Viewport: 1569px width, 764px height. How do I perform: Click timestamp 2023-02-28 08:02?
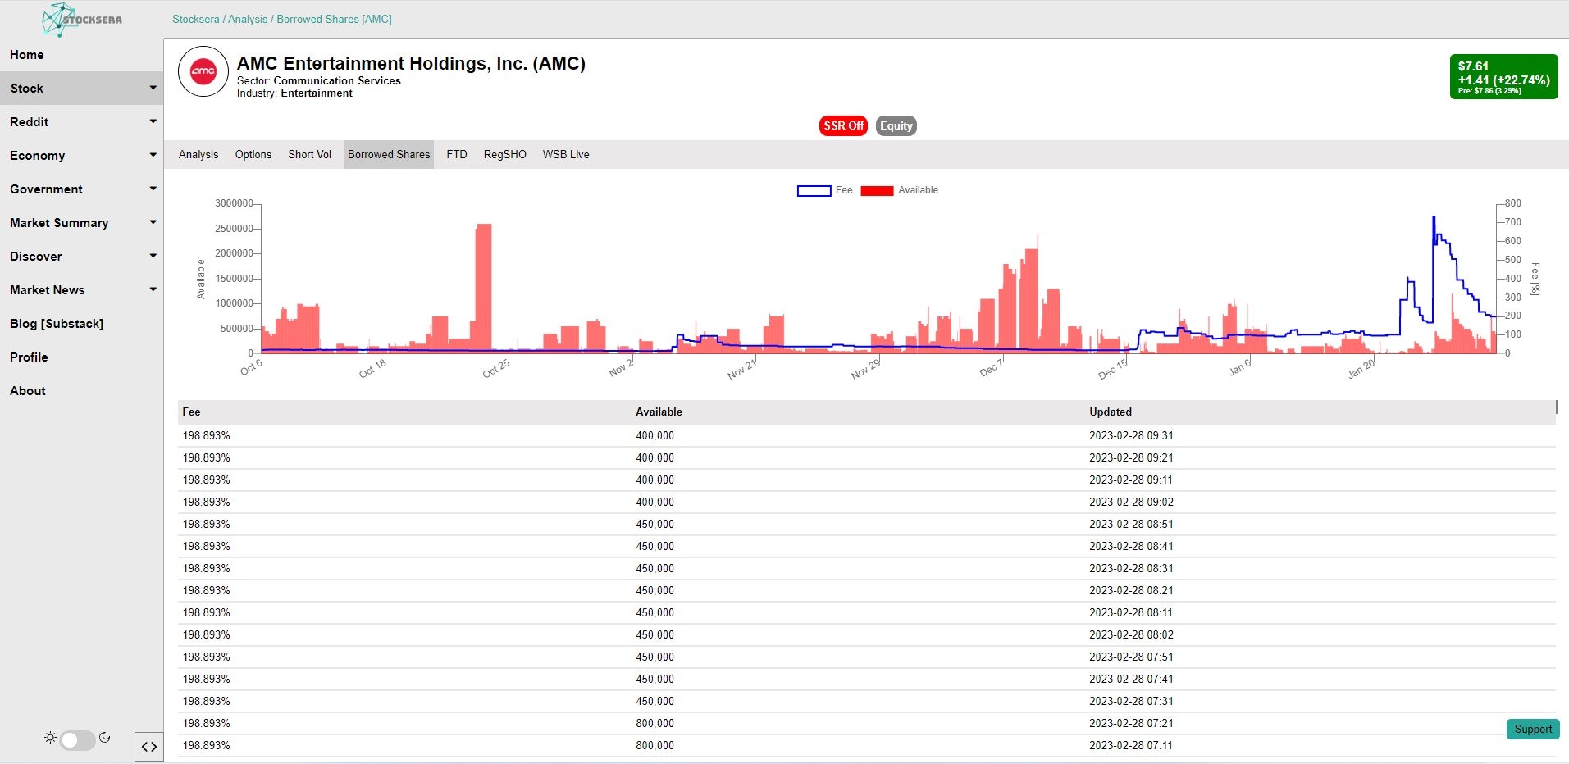click(x=1131, y=634)
